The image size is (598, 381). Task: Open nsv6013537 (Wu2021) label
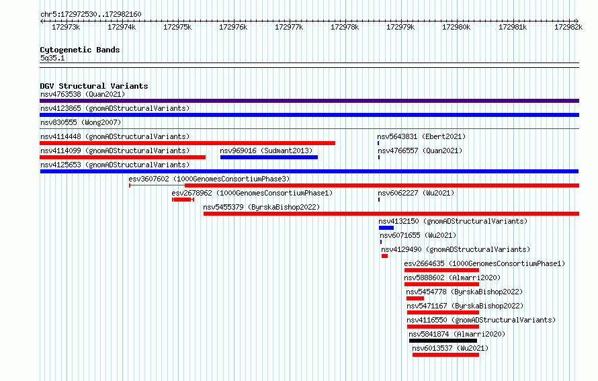pos(450,348)
